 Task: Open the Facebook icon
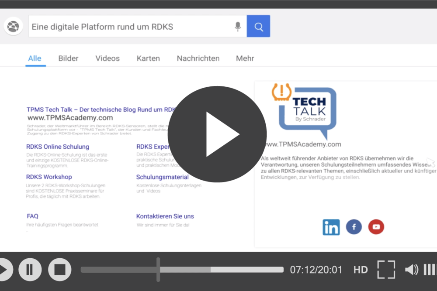pyautogui.click(x=354, y=227)
